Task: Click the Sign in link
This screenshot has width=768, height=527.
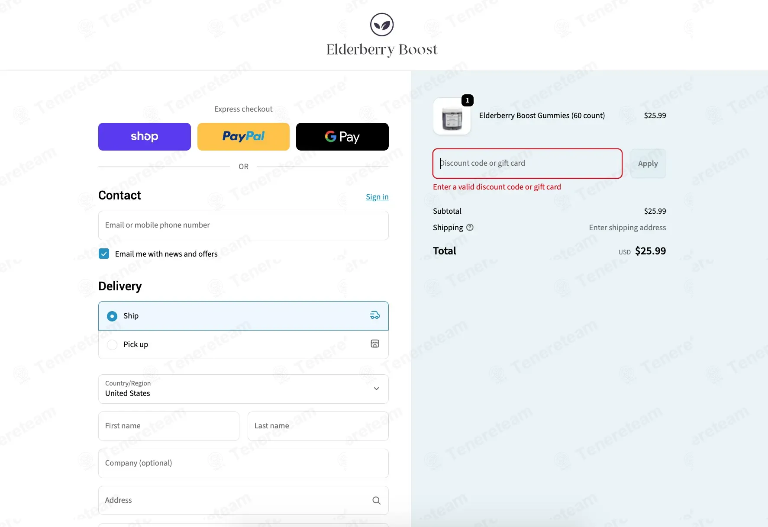Action: [377, 197]
